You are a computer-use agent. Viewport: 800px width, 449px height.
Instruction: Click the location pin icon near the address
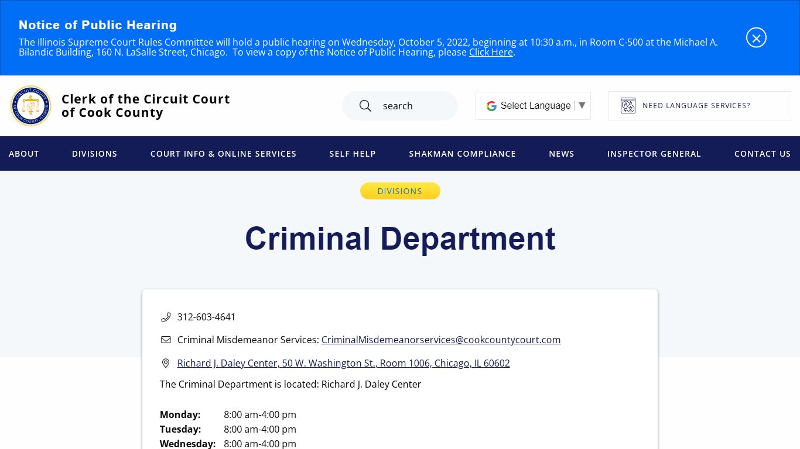click(166, 363)
